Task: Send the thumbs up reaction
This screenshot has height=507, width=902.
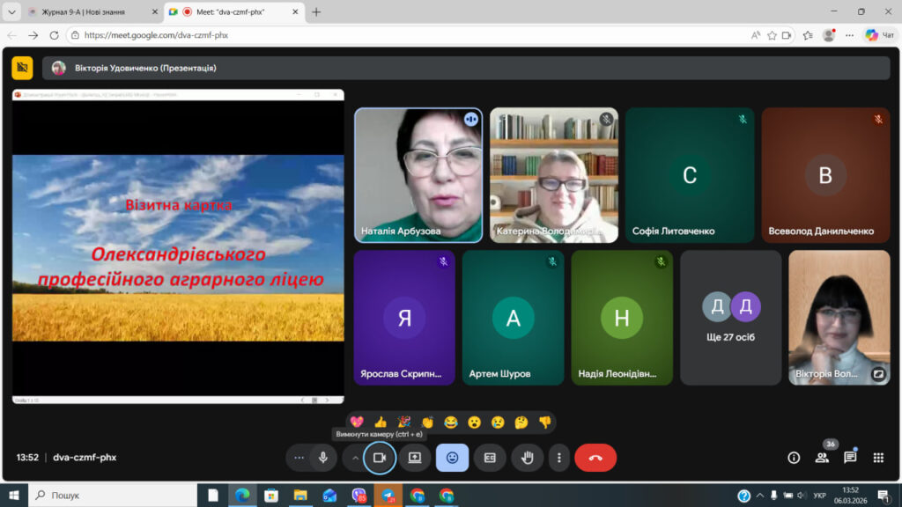Action: pos(381,422)
